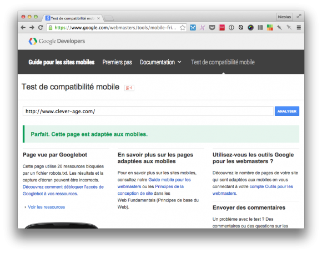Click the ANALYSER button

(x=287, y=111)
